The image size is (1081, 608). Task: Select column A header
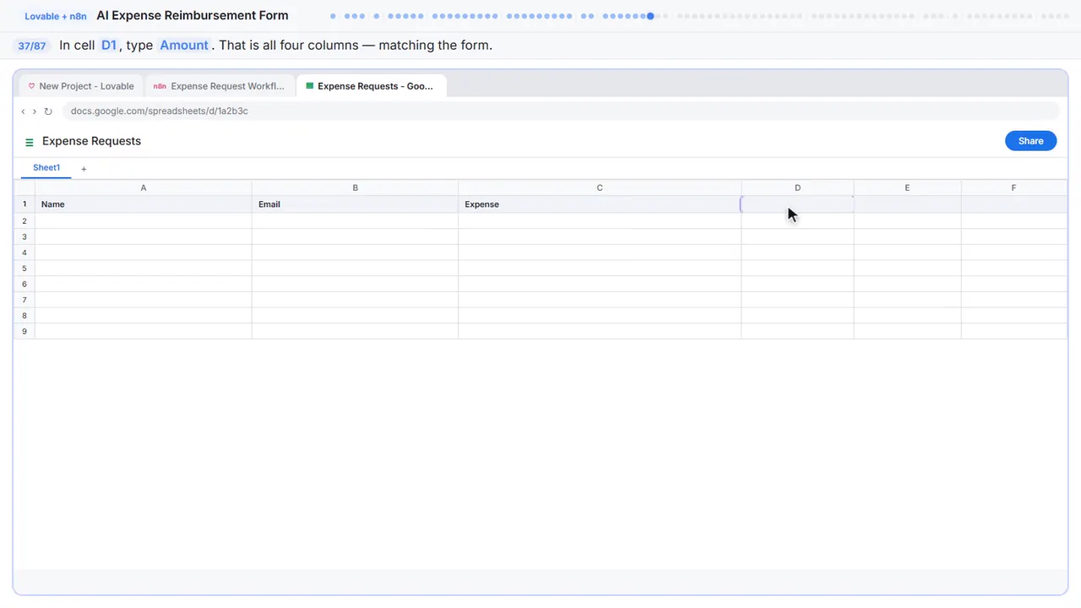[144, 187]
